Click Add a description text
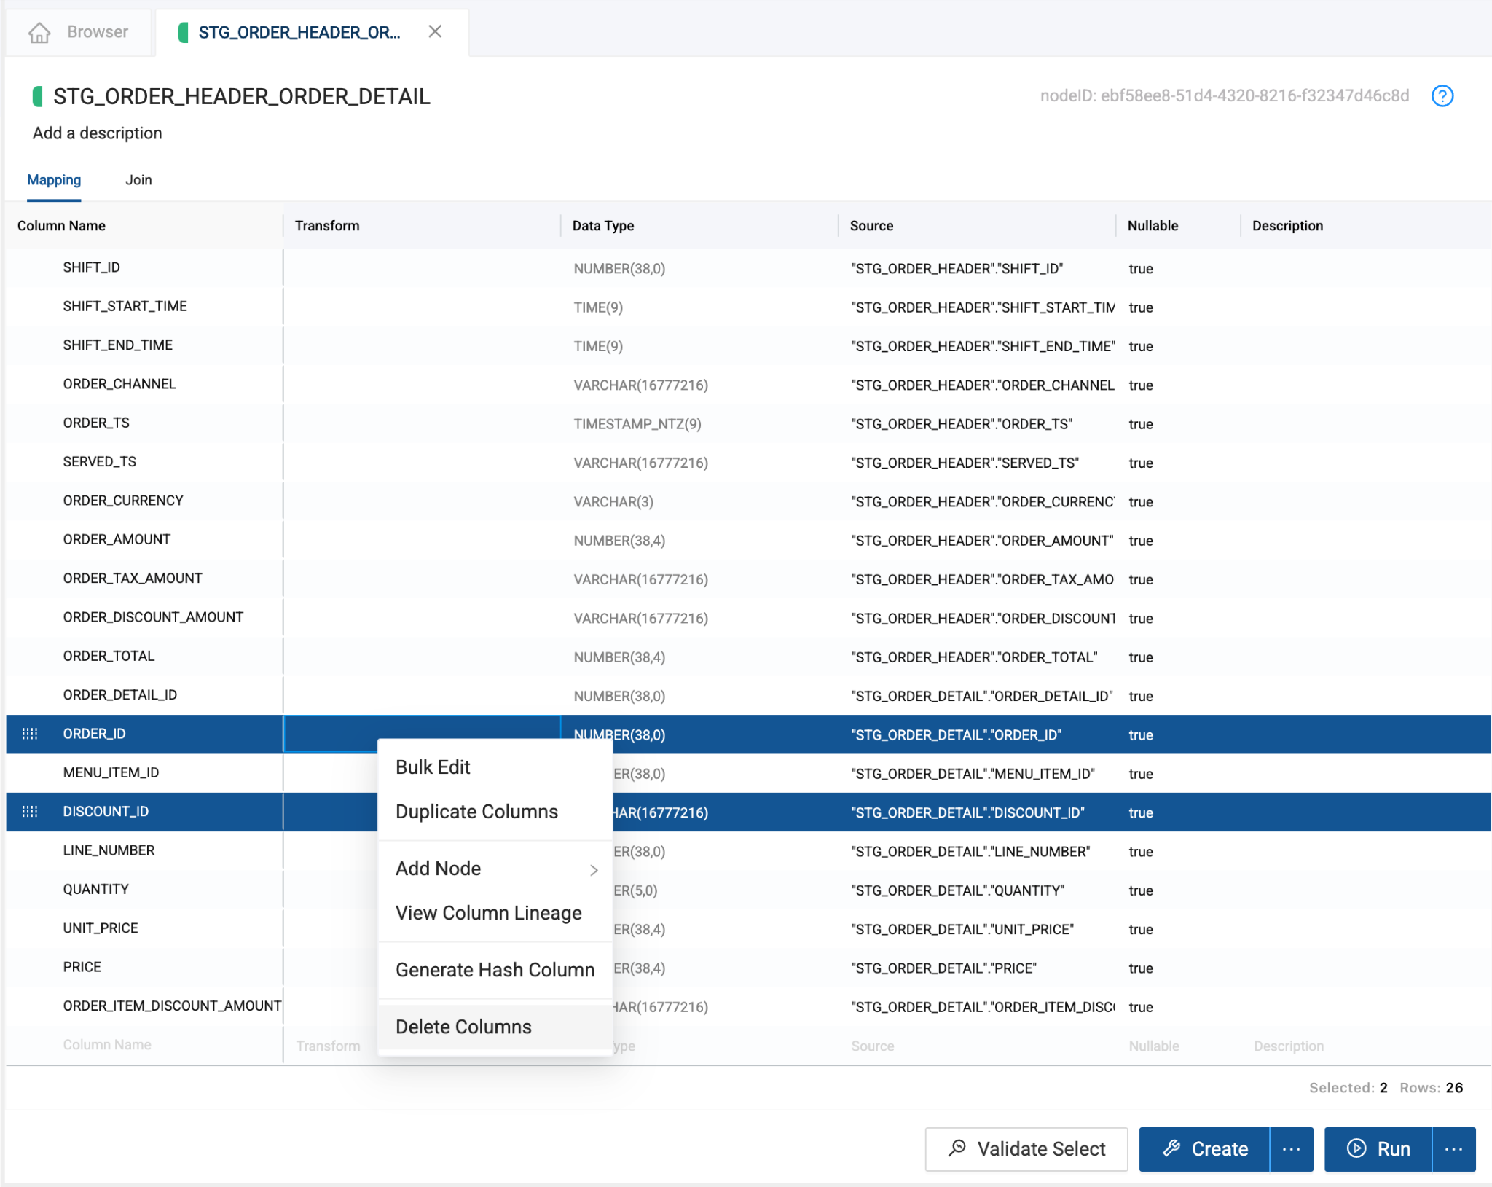Image resolution: width=1492 pixels, height=1187 pixels. pyautogui.click(x=97, y=133)
